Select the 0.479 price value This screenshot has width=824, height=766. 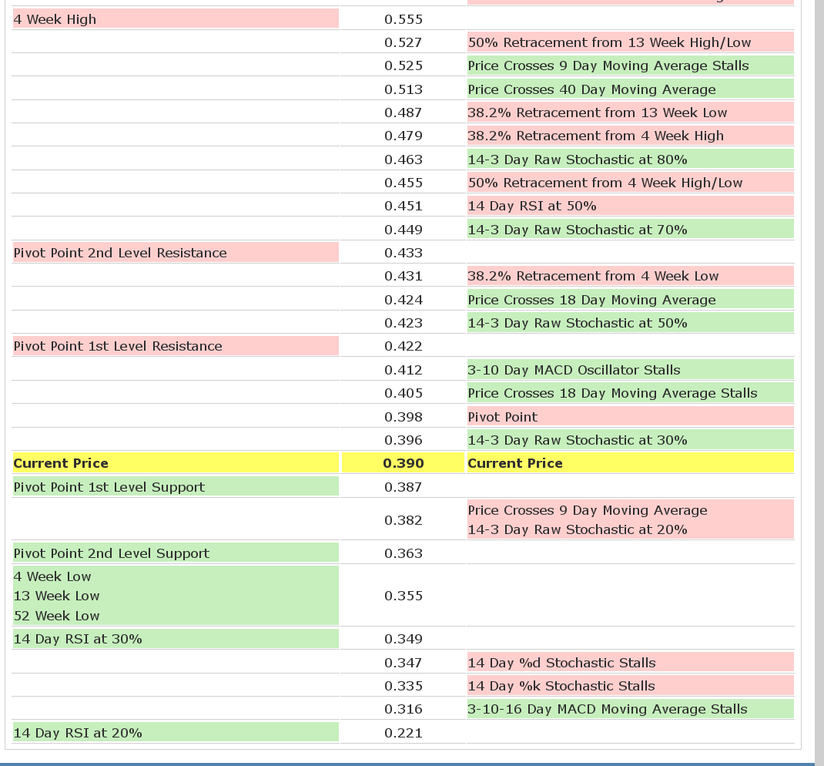coord(403,136)
